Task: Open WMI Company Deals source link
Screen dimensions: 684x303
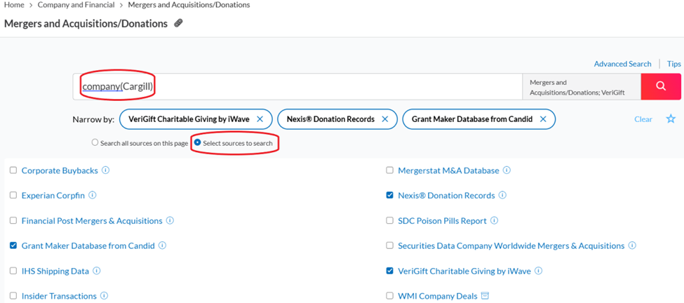Action: 438,296
